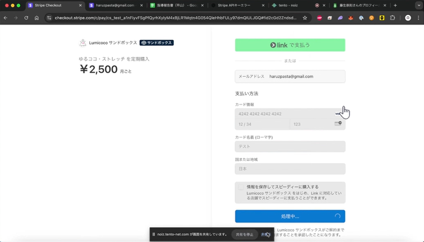This screenshot has width=424, height=242.
Task: Stop sharing with 共有を停止 button
Action: click(245, 234)
